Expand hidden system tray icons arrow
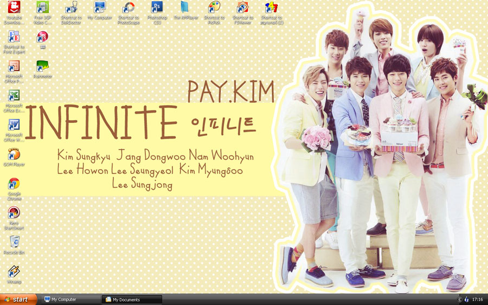 459,300
